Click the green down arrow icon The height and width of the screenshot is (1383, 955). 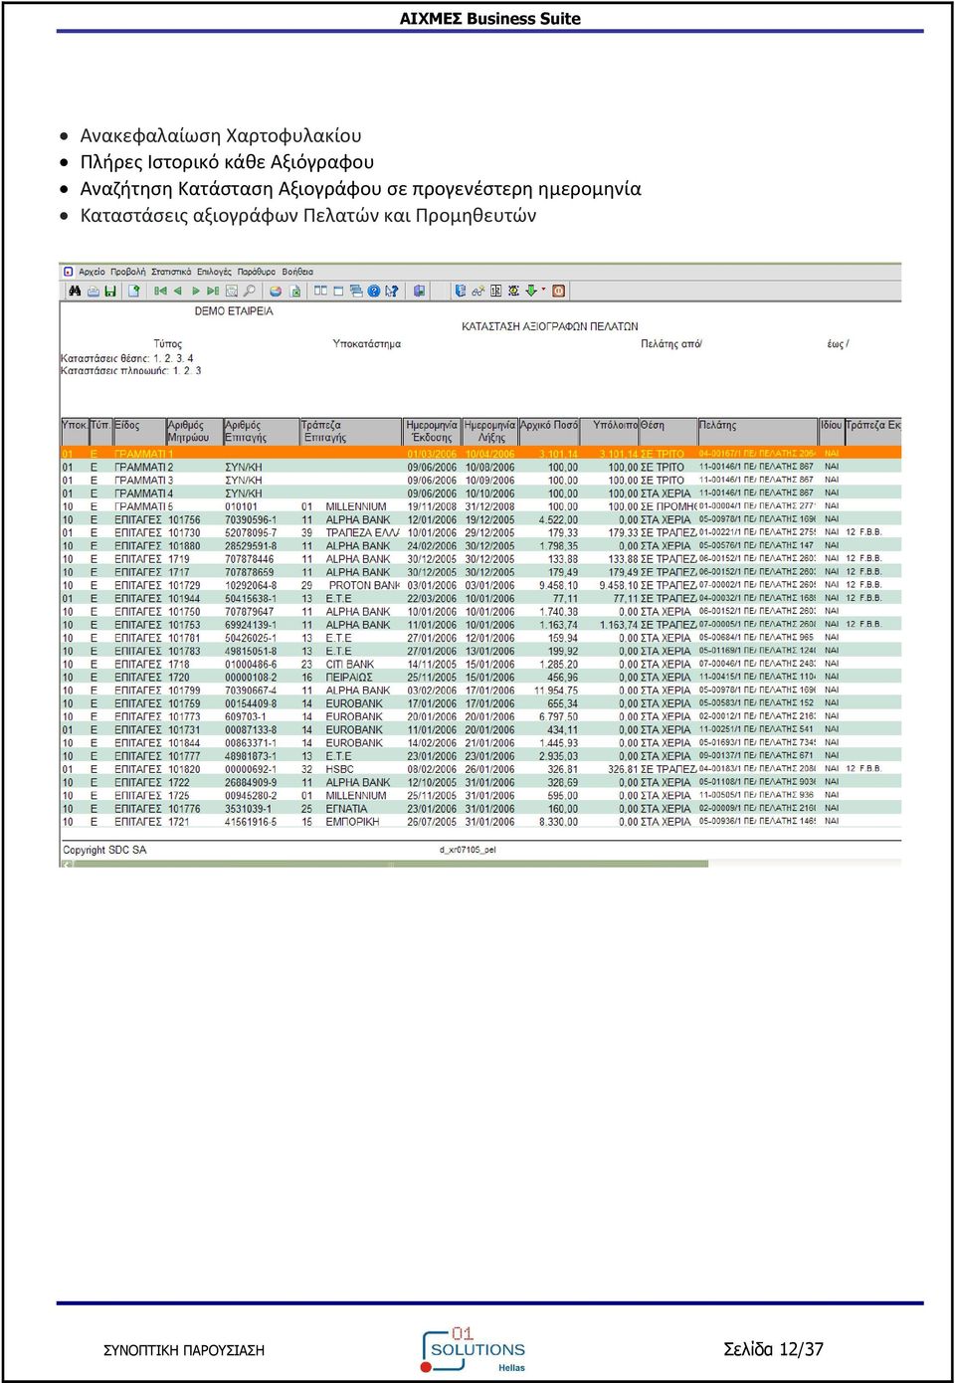(531, 292)
